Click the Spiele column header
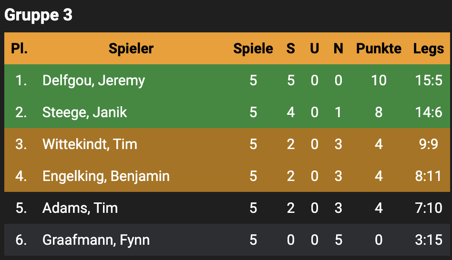This screenshot has width=452, height=260. click(253, 48)
